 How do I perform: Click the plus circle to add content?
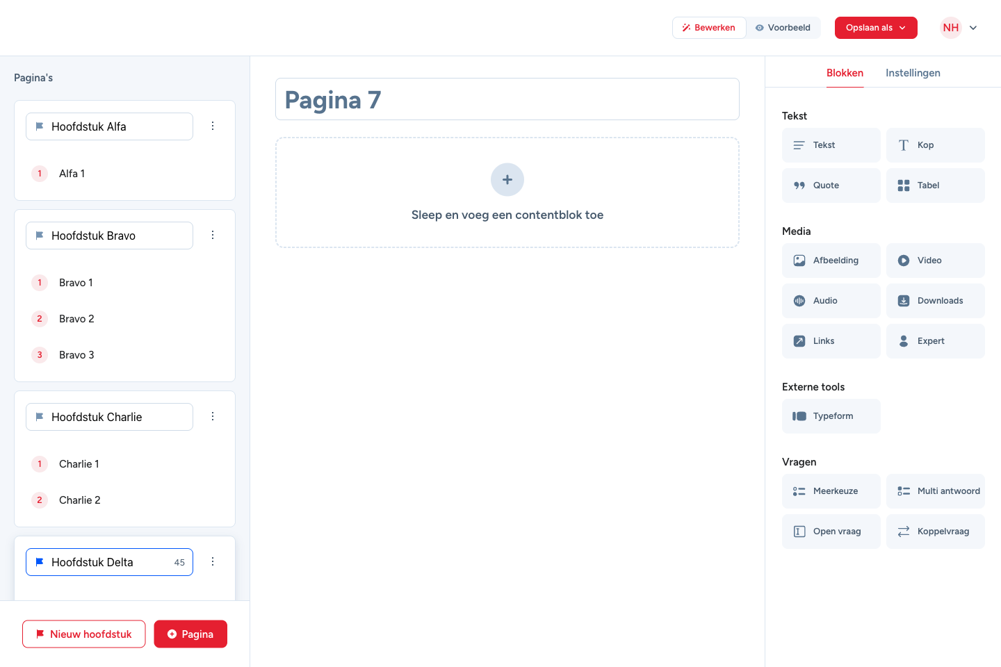(507, 180)
